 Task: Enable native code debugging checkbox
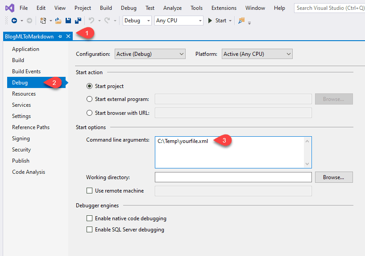(x=89, y=218)
